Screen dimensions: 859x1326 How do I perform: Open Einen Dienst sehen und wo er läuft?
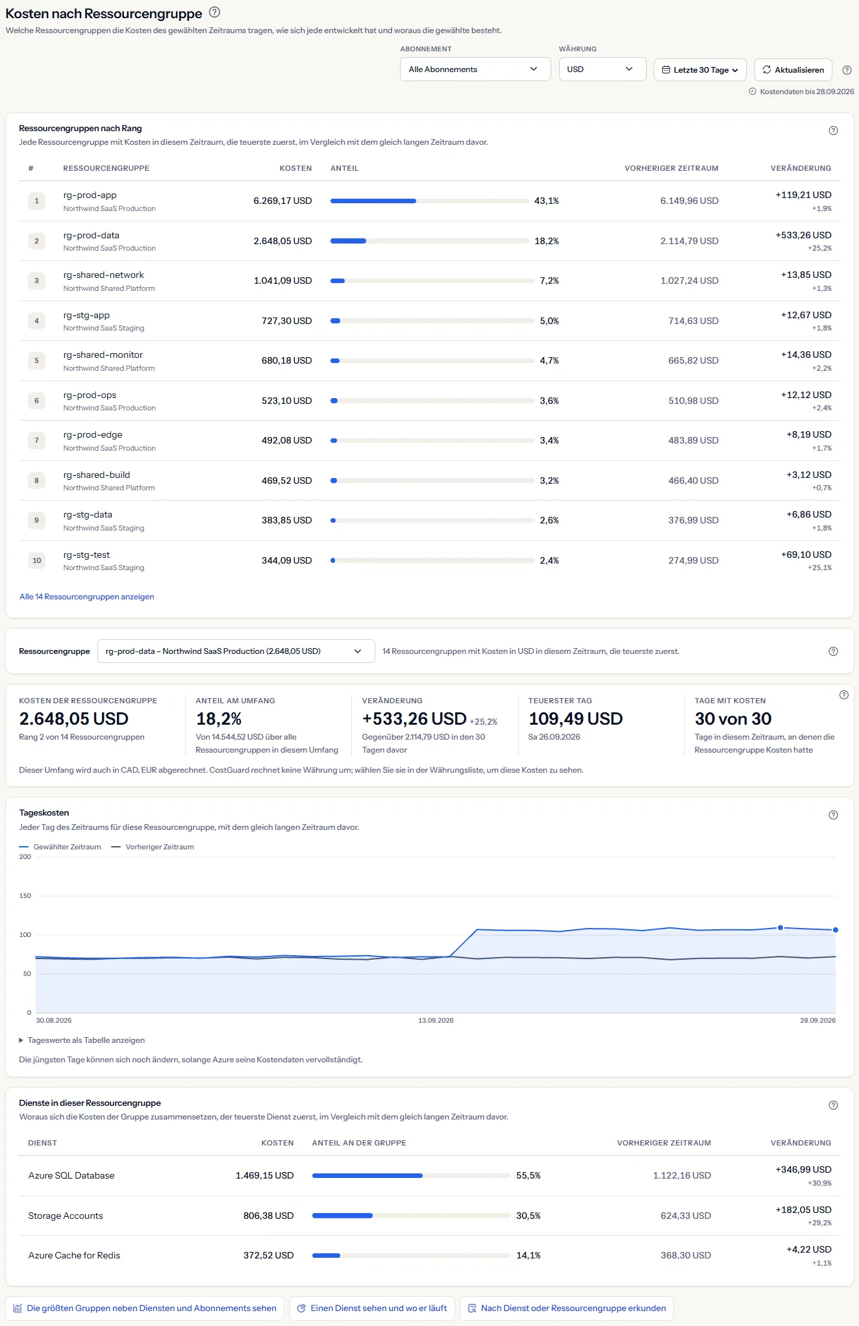[372, 1308]
